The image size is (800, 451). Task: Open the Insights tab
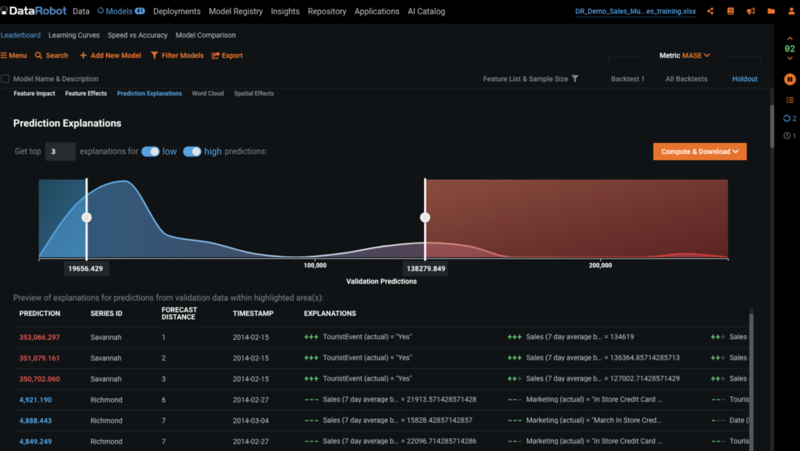pyautogui.click(x=285, y=11)
